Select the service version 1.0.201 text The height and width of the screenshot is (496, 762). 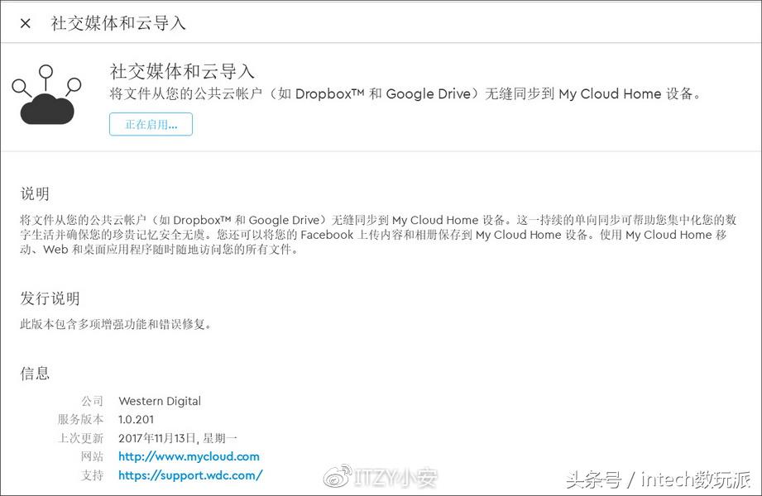(135, 419)
